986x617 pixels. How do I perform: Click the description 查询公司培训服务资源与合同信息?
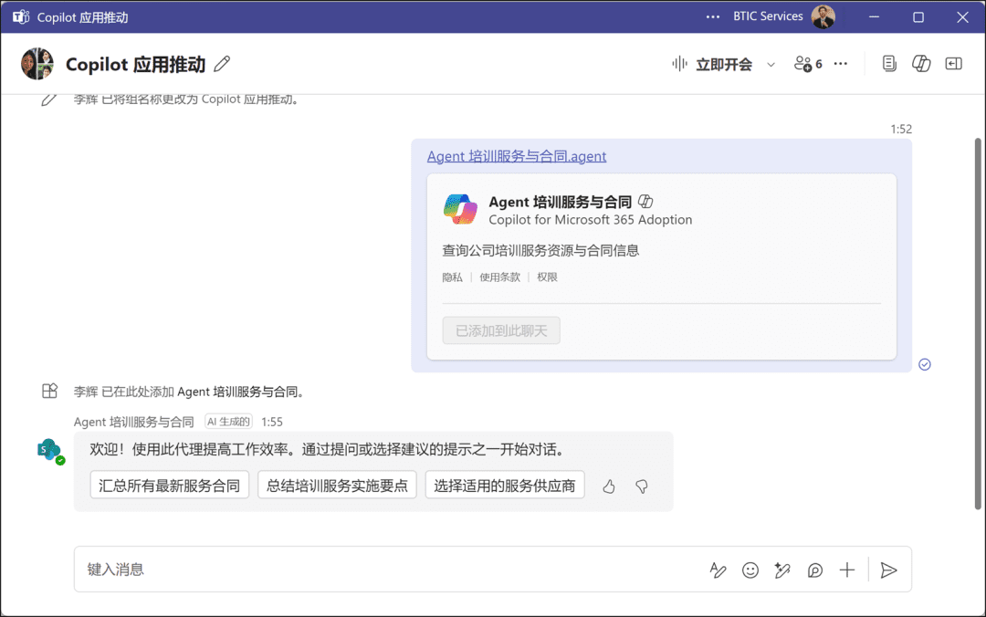(540, 250)
